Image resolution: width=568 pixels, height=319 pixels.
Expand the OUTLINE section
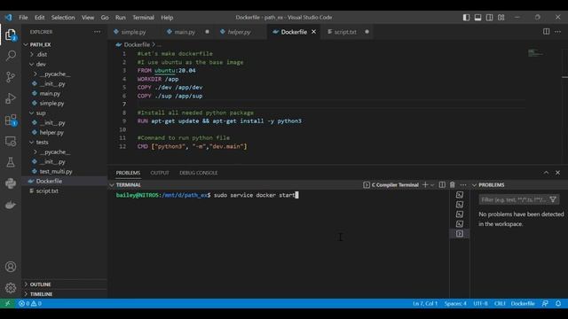(26, 284)
